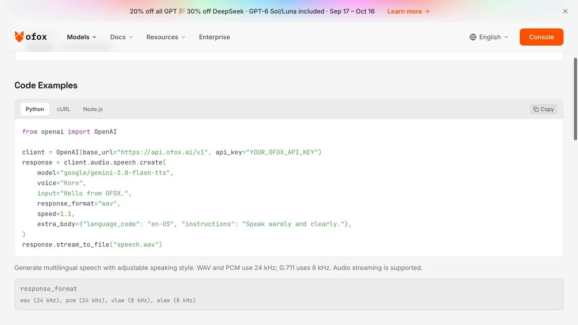Click the extra_body parameters line
The width and height of the screenshot is (578, 325).
[195, 224]
